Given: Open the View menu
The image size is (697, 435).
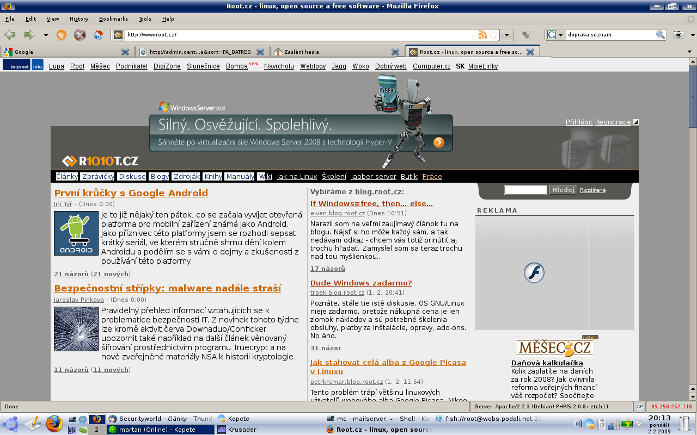Looking at the screenshot, I should 53,18.
